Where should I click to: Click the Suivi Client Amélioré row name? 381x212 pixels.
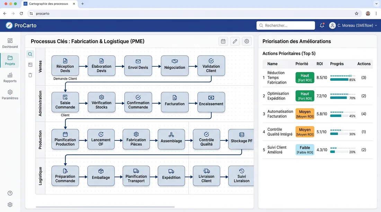click(x=277, y=150)
